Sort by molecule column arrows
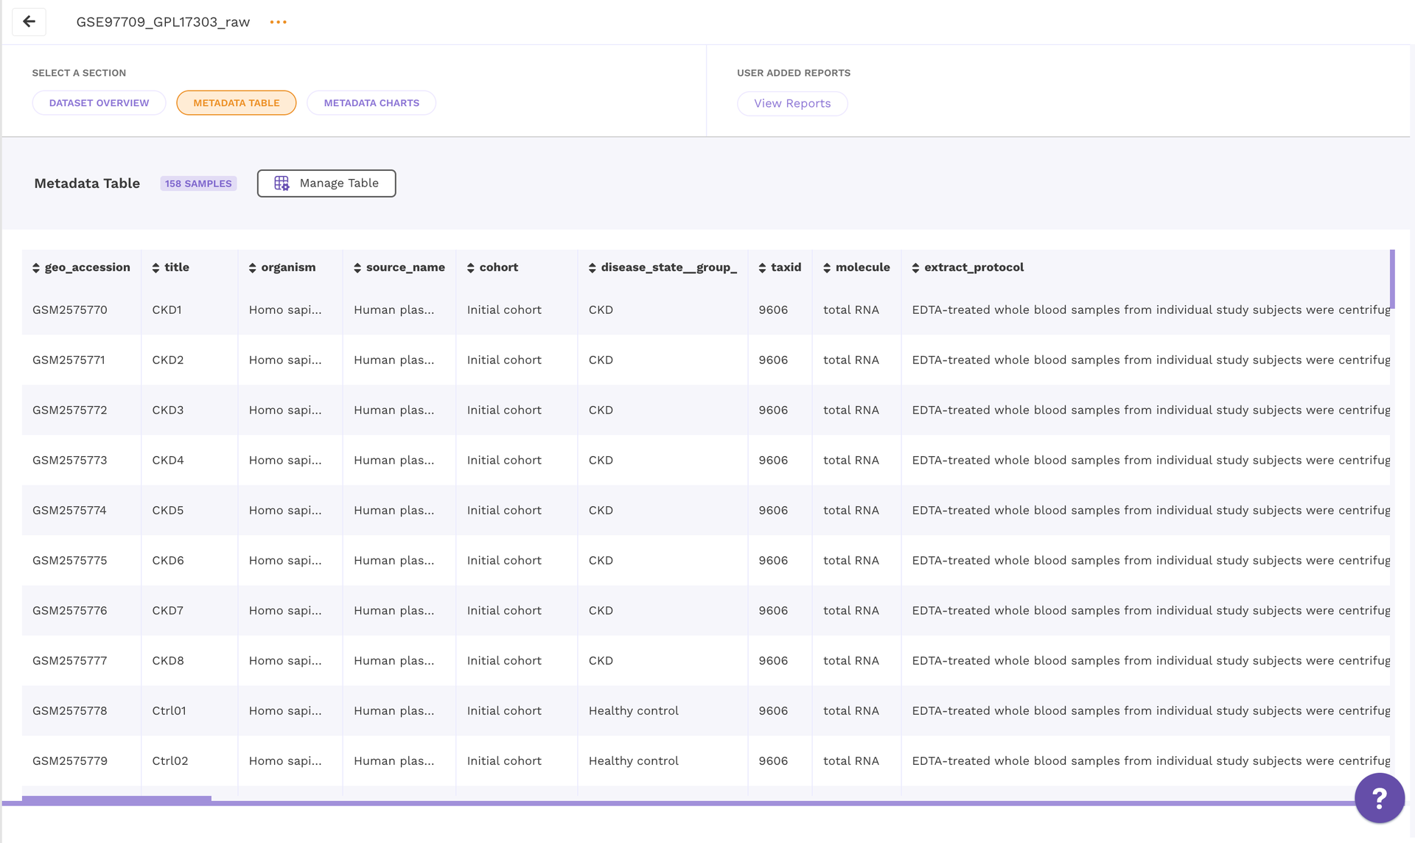The width and height of the screenshot is (1415, 843). 827,268
